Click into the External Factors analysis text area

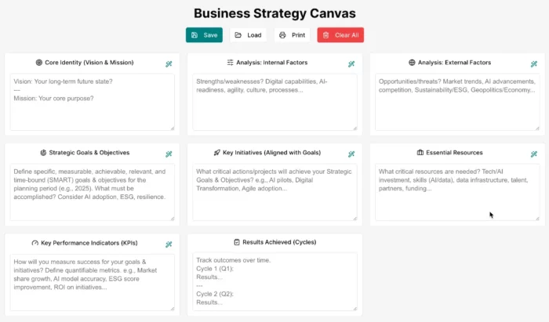tap(457, 102)
